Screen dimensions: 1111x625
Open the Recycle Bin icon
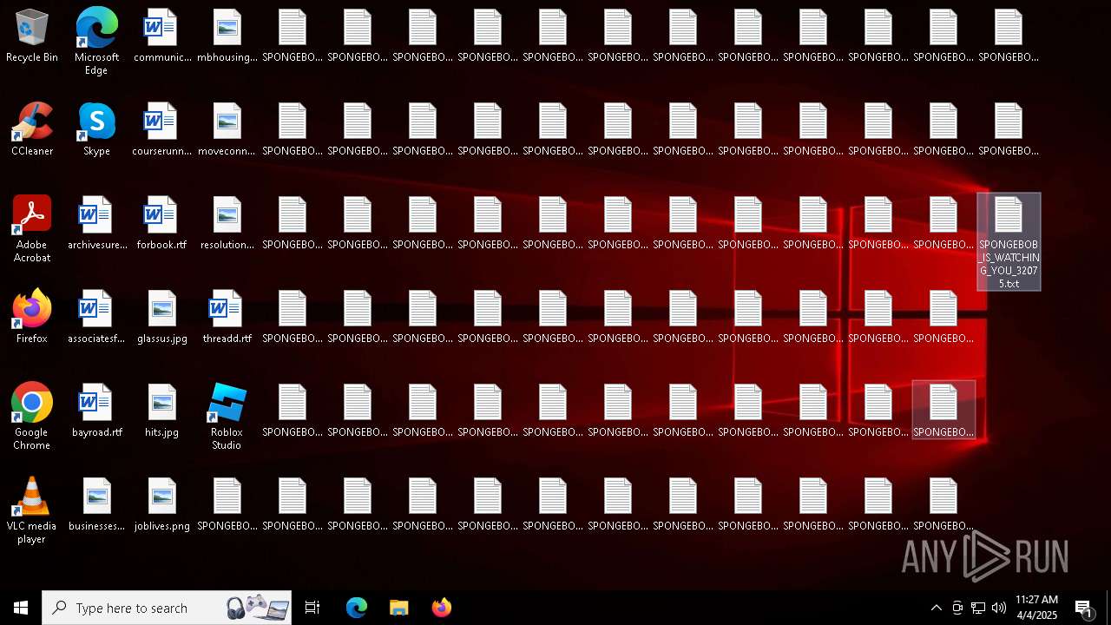point(32,36)
